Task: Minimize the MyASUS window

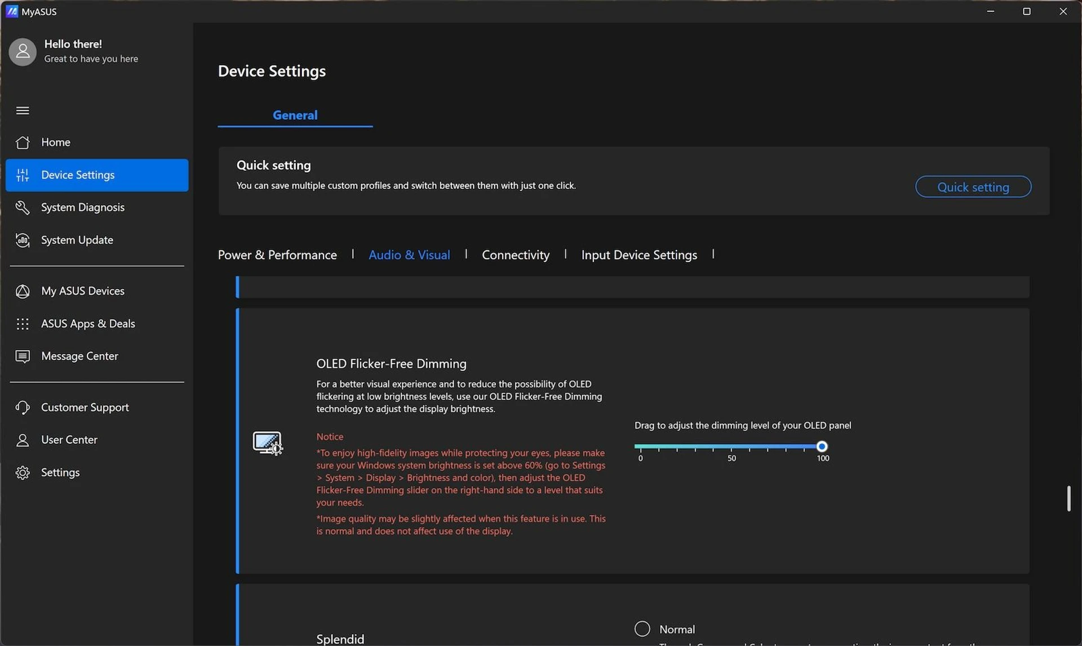Action: click(990, 11)
